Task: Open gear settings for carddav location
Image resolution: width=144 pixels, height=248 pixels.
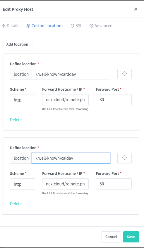Action: pyautogui.click(x=124, y=74)
